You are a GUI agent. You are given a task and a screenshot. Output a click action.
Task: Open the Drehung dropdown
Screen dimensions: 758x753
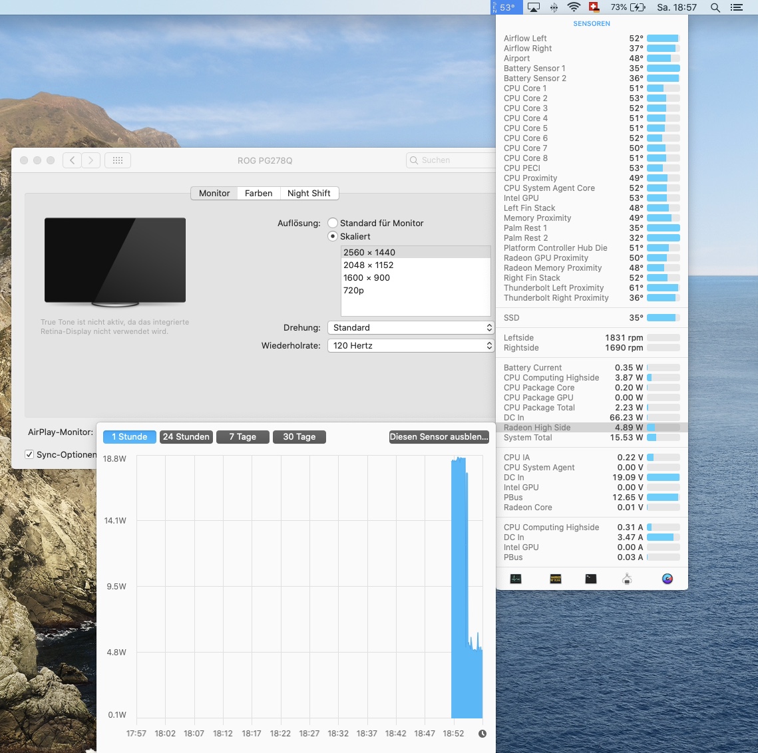point(411,328)
